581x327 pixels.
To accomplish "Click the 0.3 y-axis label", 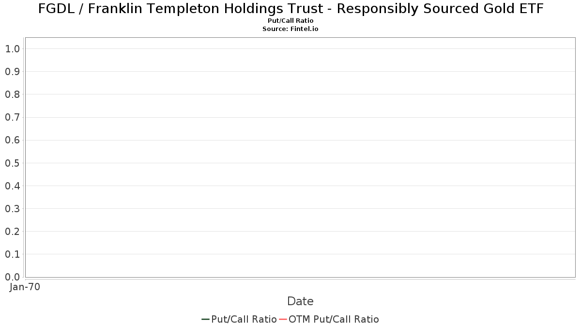I will point(12,208).
